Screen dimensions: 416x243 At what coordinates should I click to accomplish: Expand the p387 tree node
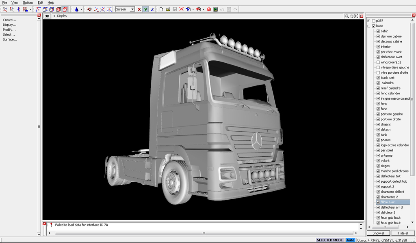coord(368,21)
